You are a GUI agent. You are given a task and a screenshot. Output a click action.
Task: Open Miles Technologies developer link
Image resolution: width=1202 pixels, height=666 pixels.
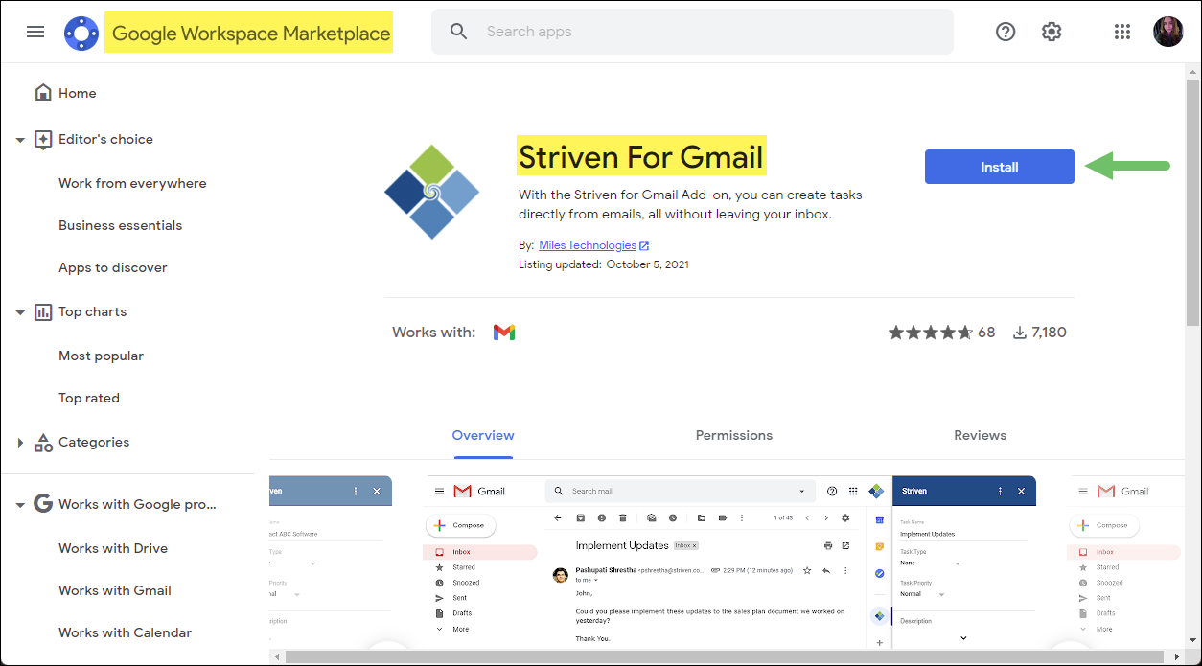(588, 245)
